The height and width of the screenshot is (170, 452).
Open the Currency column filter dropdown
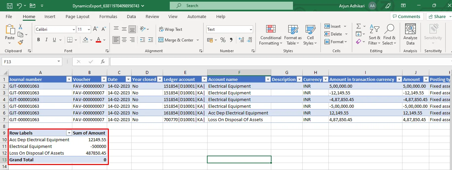point(325,80)
